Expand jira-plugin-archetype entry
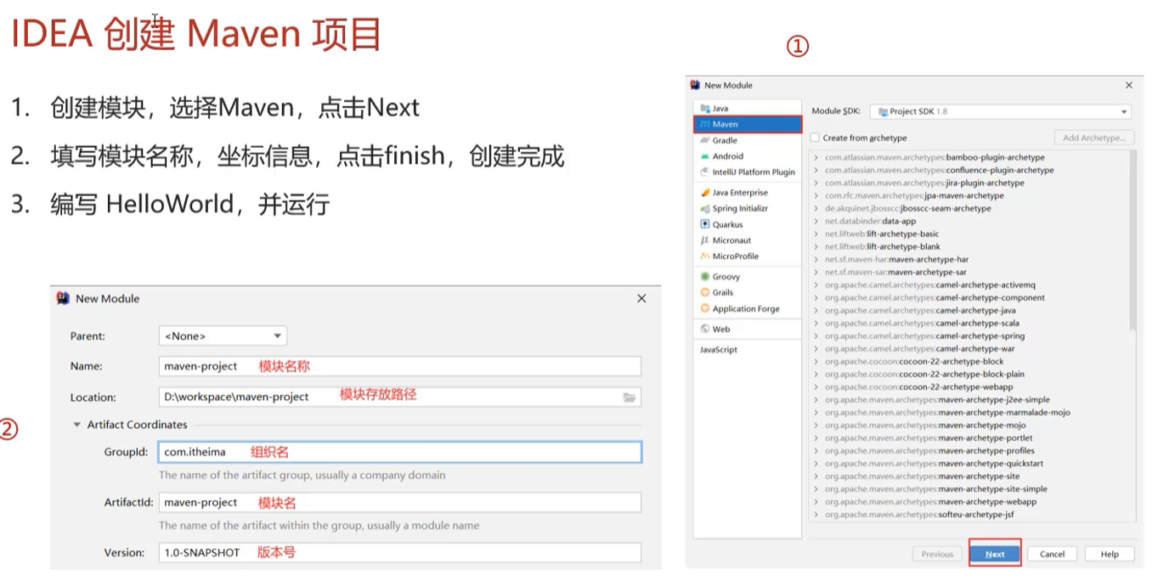This screenshot has height=581, width=1158. coord(816,183)
